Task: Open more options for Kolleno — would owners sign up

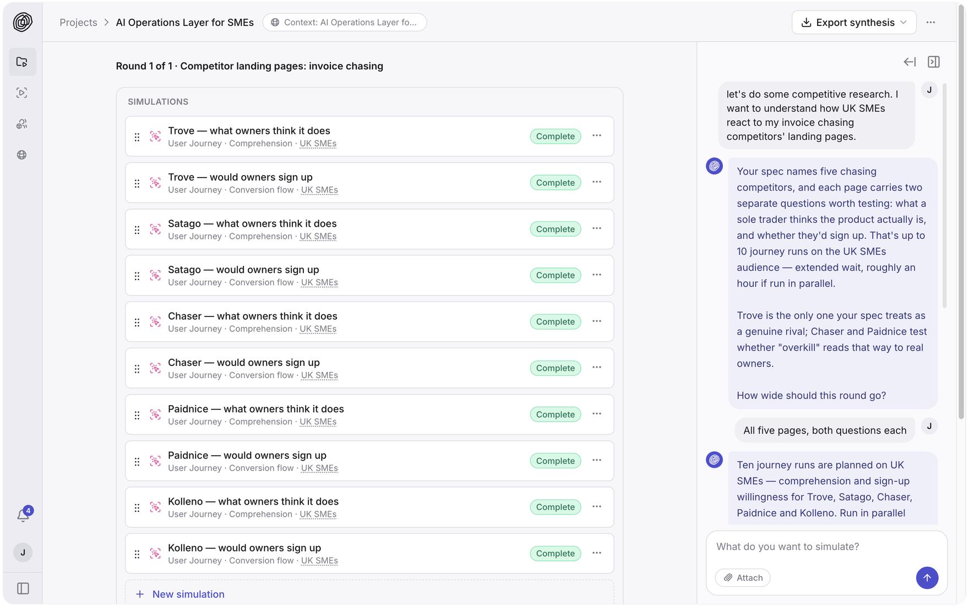Action: (597, 553)
